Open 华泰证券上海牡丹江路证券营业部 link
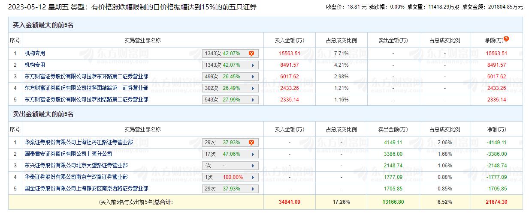The width and height of the screenshot is (529, 214). tap(79, 143)
